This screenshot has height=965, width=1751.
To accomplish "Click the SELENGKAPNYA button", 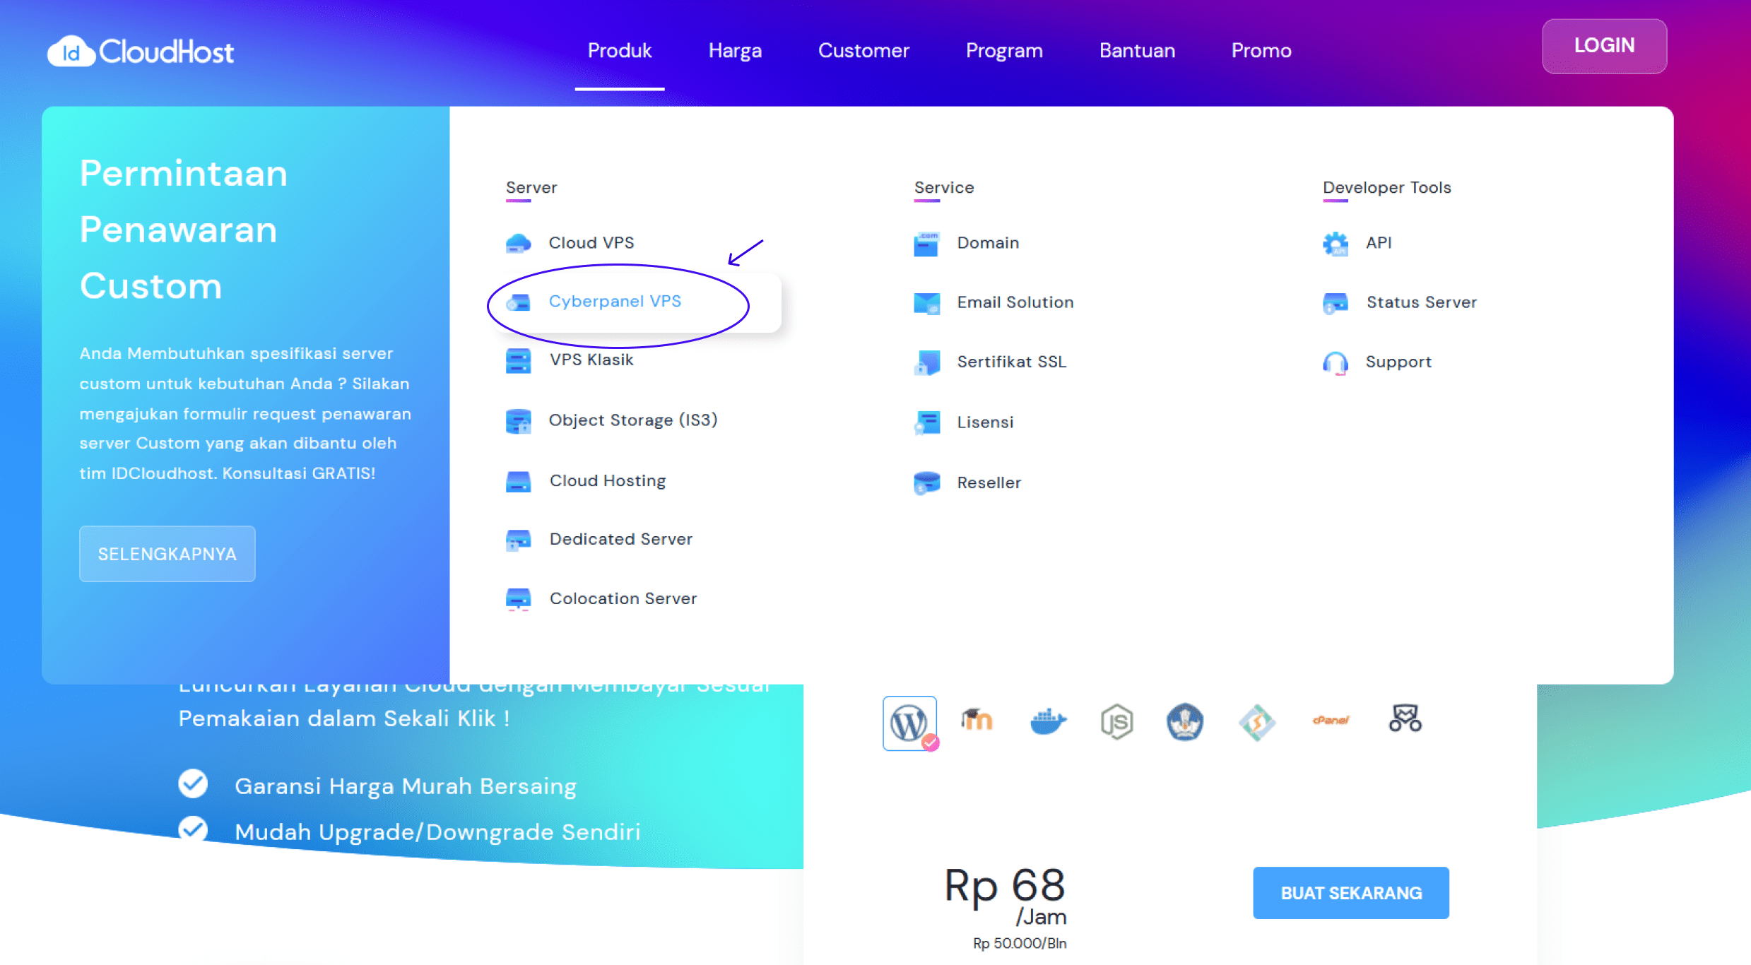I will 167,554.
